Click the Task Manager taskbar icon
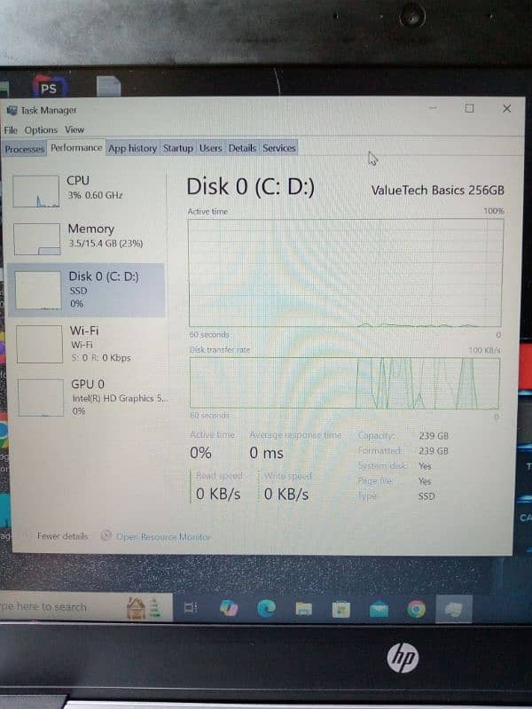 click(455, 609)
